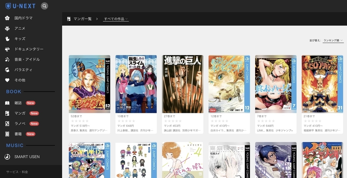Open 転生したらスライムだった件 cover
Screen dimensions: 347x178
[136, 84]
